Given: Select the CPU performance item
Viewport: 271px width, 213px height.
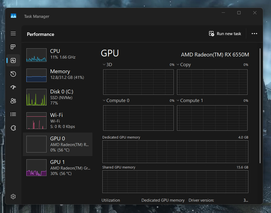Looking at the screenshot, I should 58,55.
